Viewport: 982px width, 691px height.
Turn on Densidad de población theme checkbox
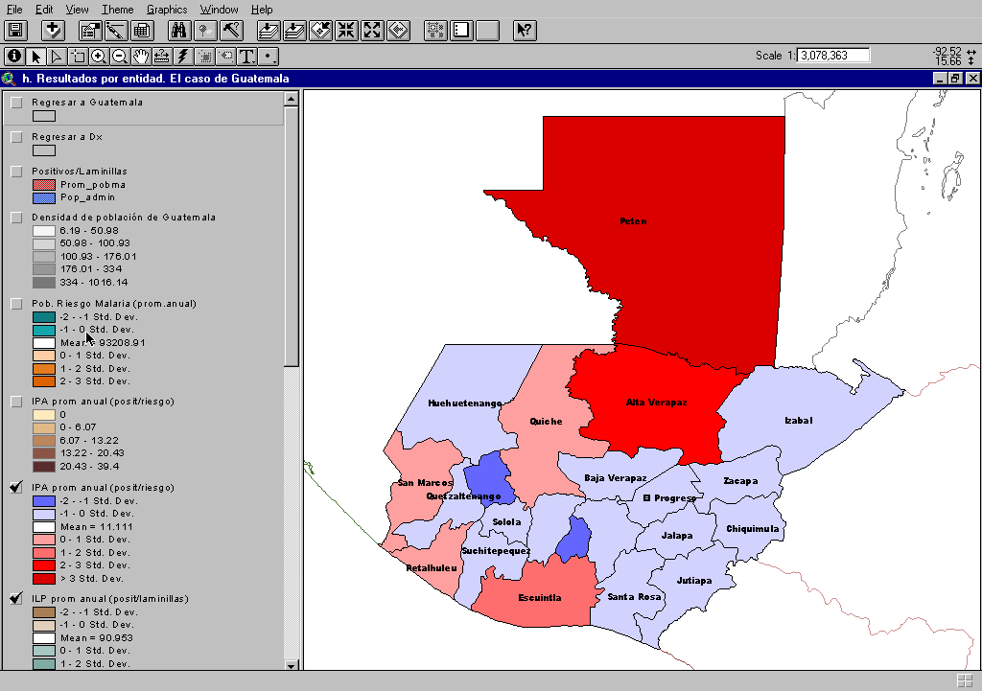(16, 218)
